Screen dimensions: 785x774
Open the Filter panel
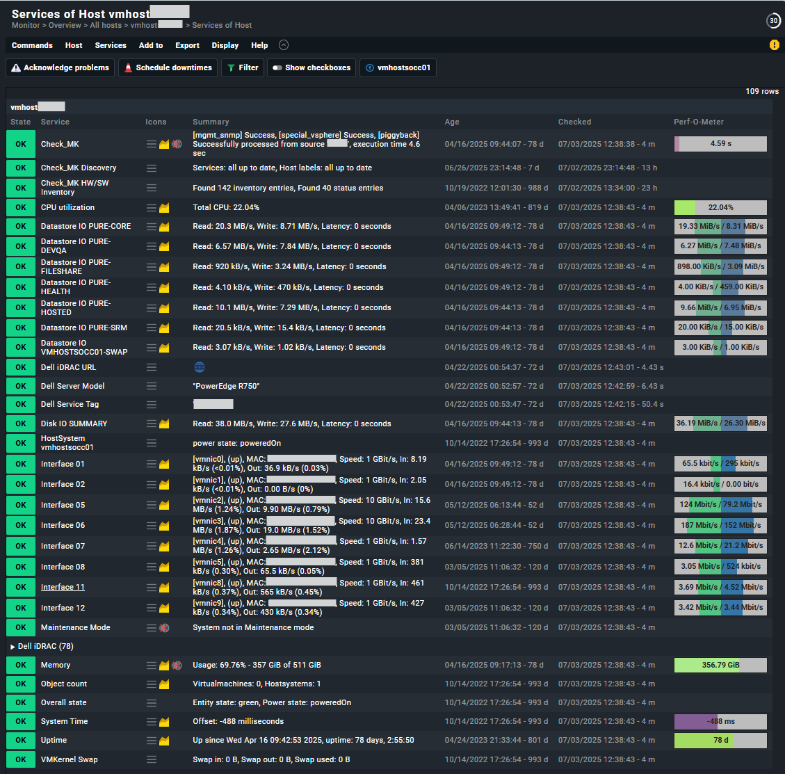tap(242, 68)
